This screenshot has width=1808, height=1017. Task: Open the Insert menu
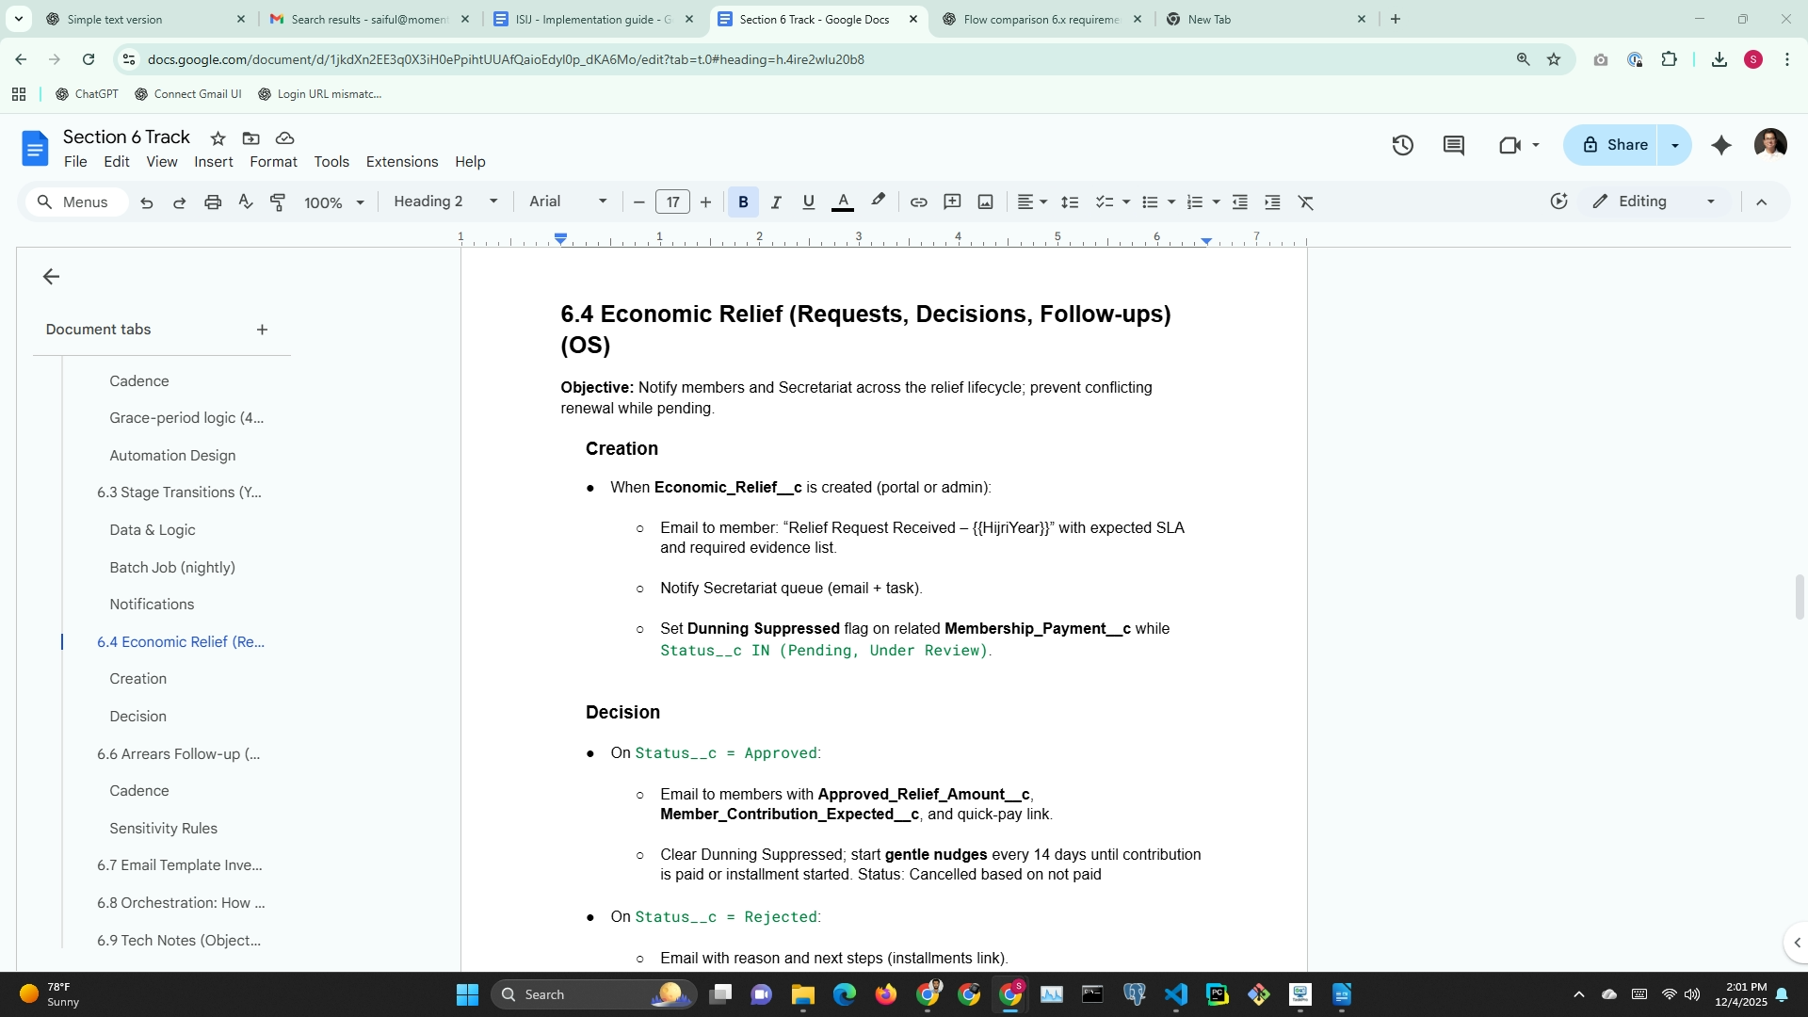(213, 162)
